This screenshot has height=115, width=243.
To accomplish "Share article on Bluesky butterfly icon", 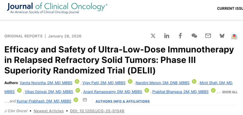I will coord(222,36).
